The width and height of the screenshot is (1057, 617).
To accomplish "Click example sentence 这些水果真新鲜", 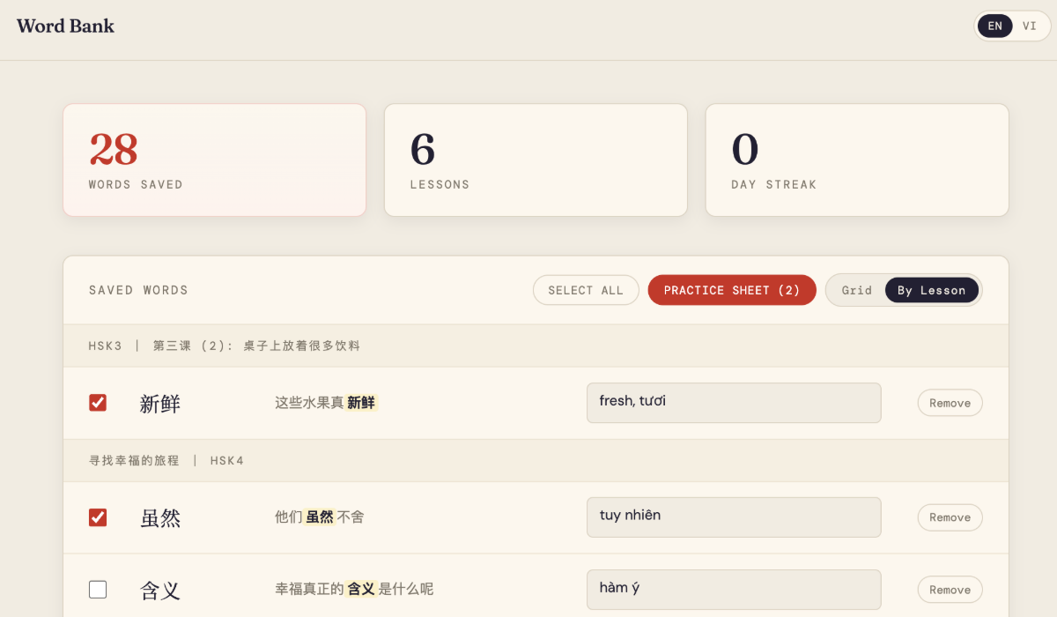I will pos(326,403).
